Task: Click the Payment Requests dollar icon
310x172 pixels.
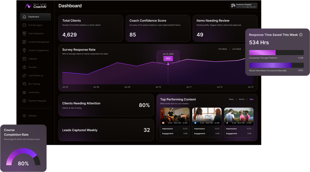Action: pos(24,101)
